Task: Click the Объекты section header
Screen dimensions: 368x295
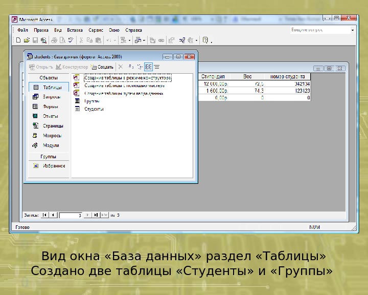Action: click(49, 78)
